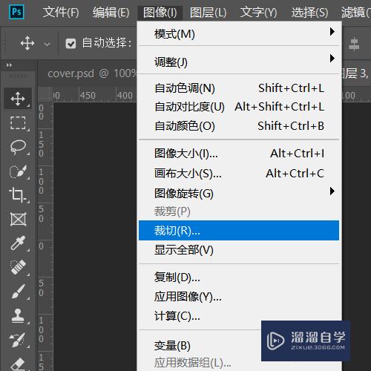Screen dimensions: 371x371
Task: Expand the 模式(M) submenu
Action: click(239, 34)
